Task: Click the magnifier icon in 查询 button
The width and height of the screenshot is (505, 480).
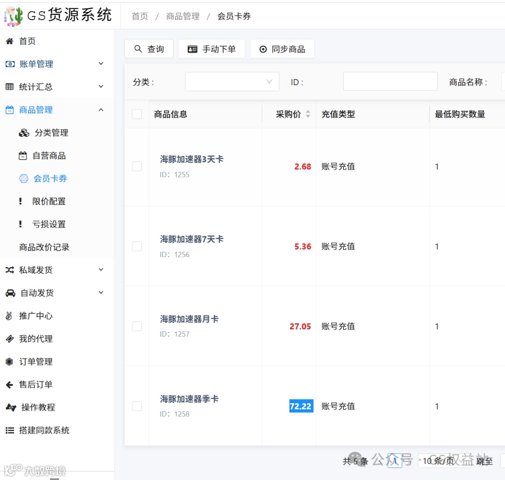Action: 138,49
